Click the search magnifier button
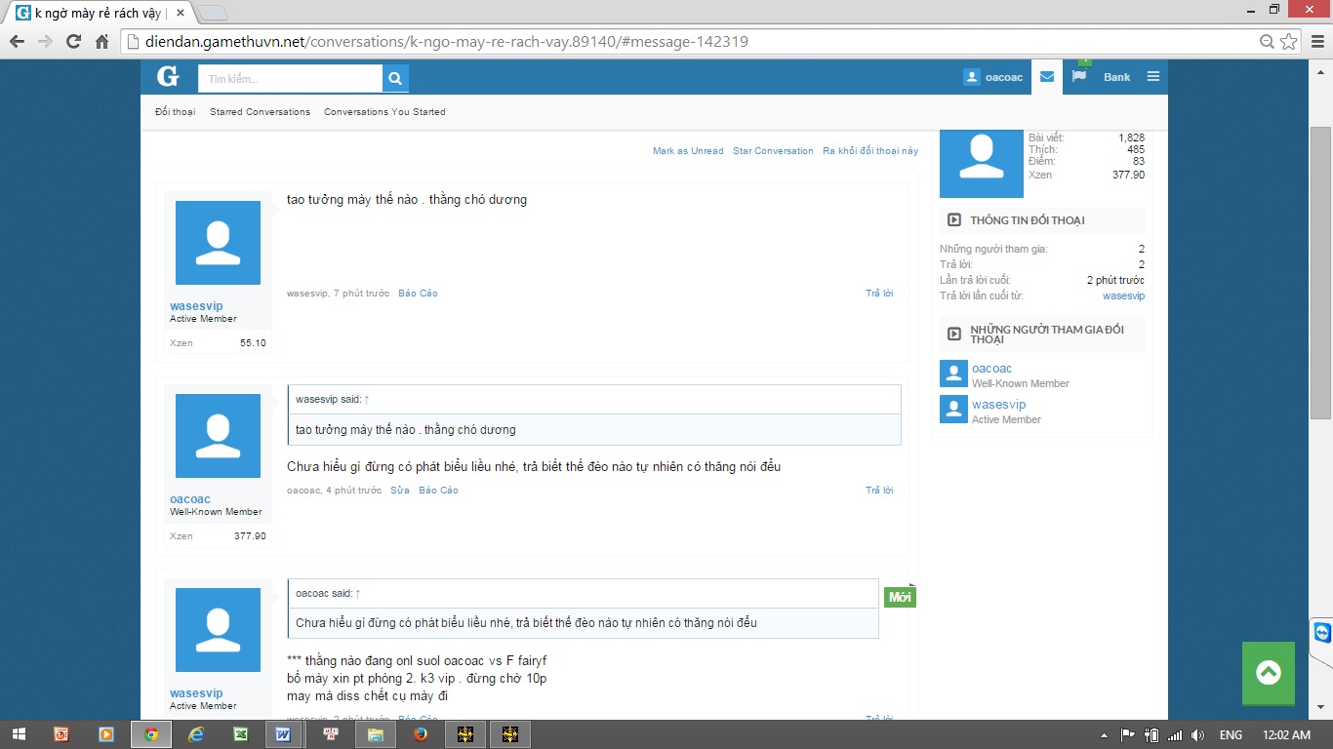1333x749 pixels. pyautogui.click(x=395, y=78)
